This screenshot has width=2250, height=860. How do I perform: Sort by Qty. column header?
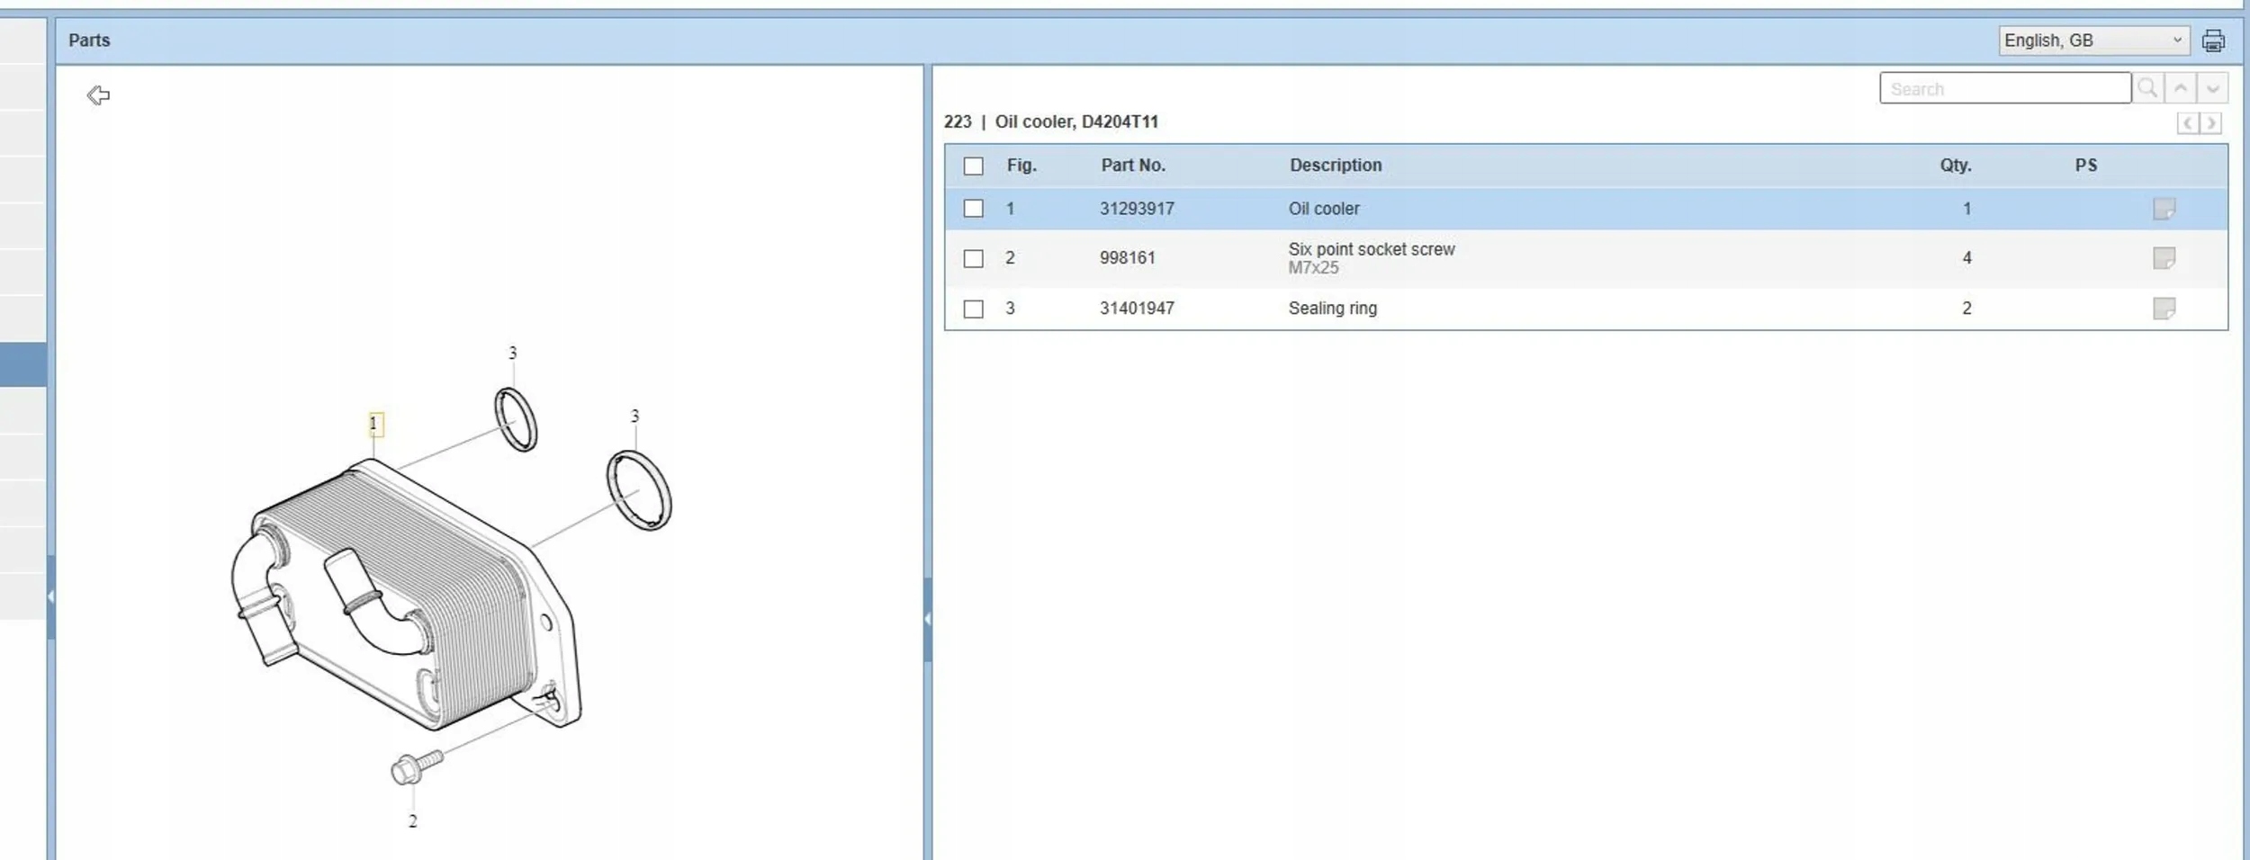(x=1955, y=166)
